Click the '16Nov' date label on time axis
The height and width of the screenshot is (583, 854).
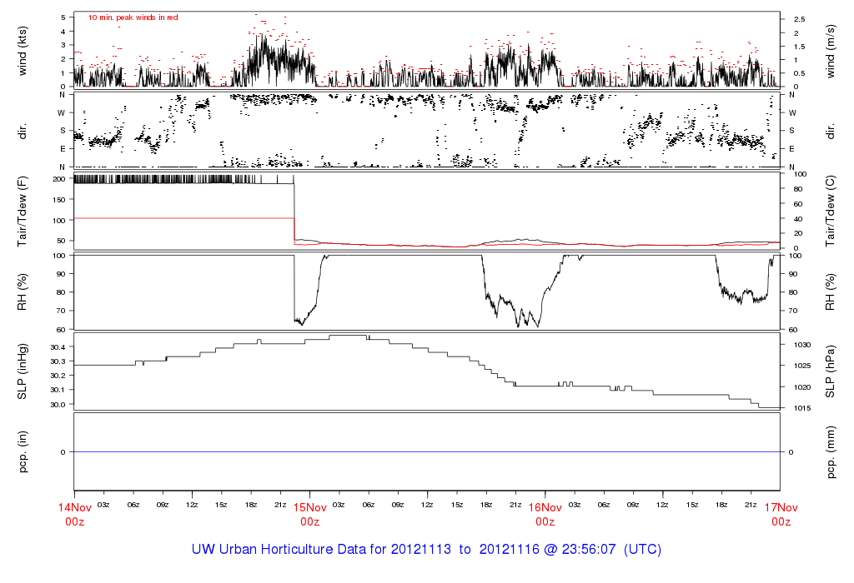point(545,507)
